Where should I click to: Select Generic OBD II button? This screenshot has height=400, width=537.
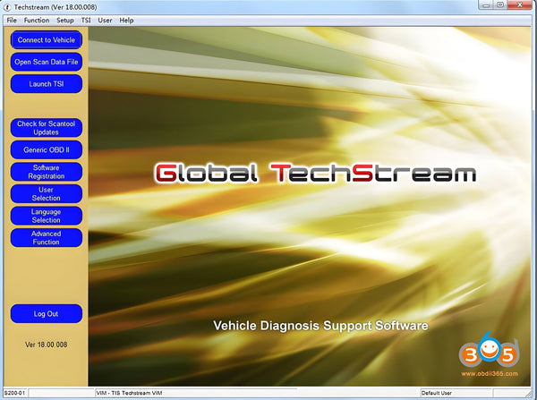click(47, 149)
